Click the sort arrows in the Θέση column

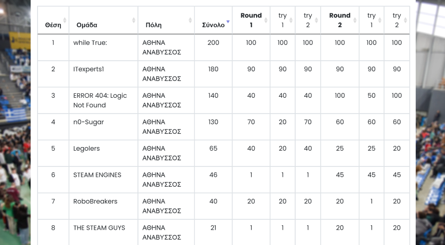(x=64, y=20)
